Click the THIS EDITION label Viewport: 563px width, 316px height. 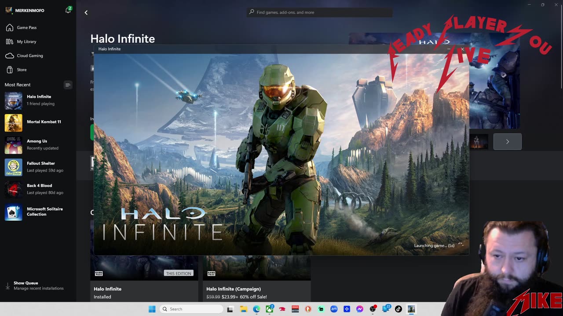[x=179, y=273]
